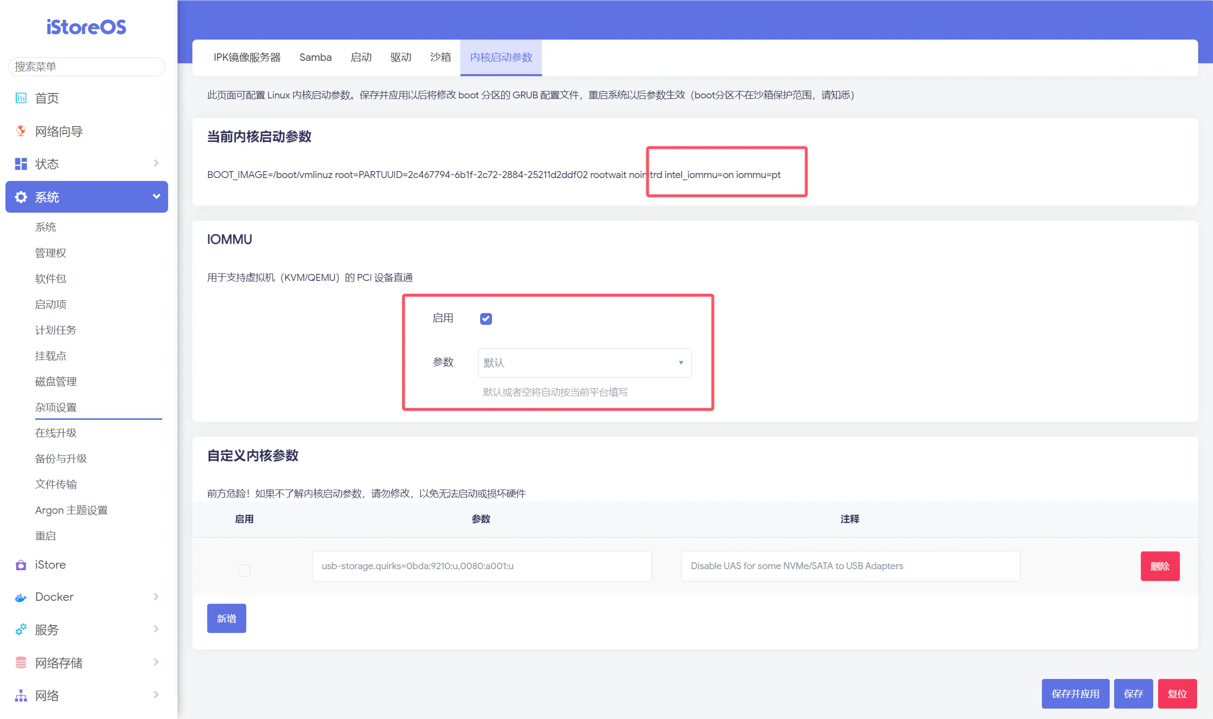
Task: Click the Network Wizard compass icon
Action: coord(21,131)
